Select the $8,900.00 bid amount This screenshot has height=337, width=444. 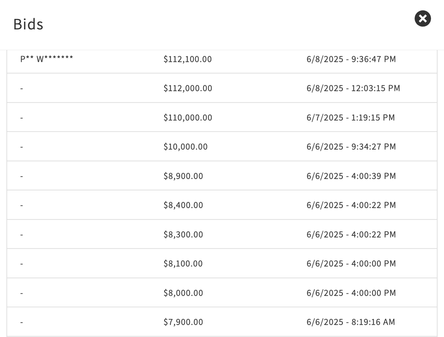[183, 176]
